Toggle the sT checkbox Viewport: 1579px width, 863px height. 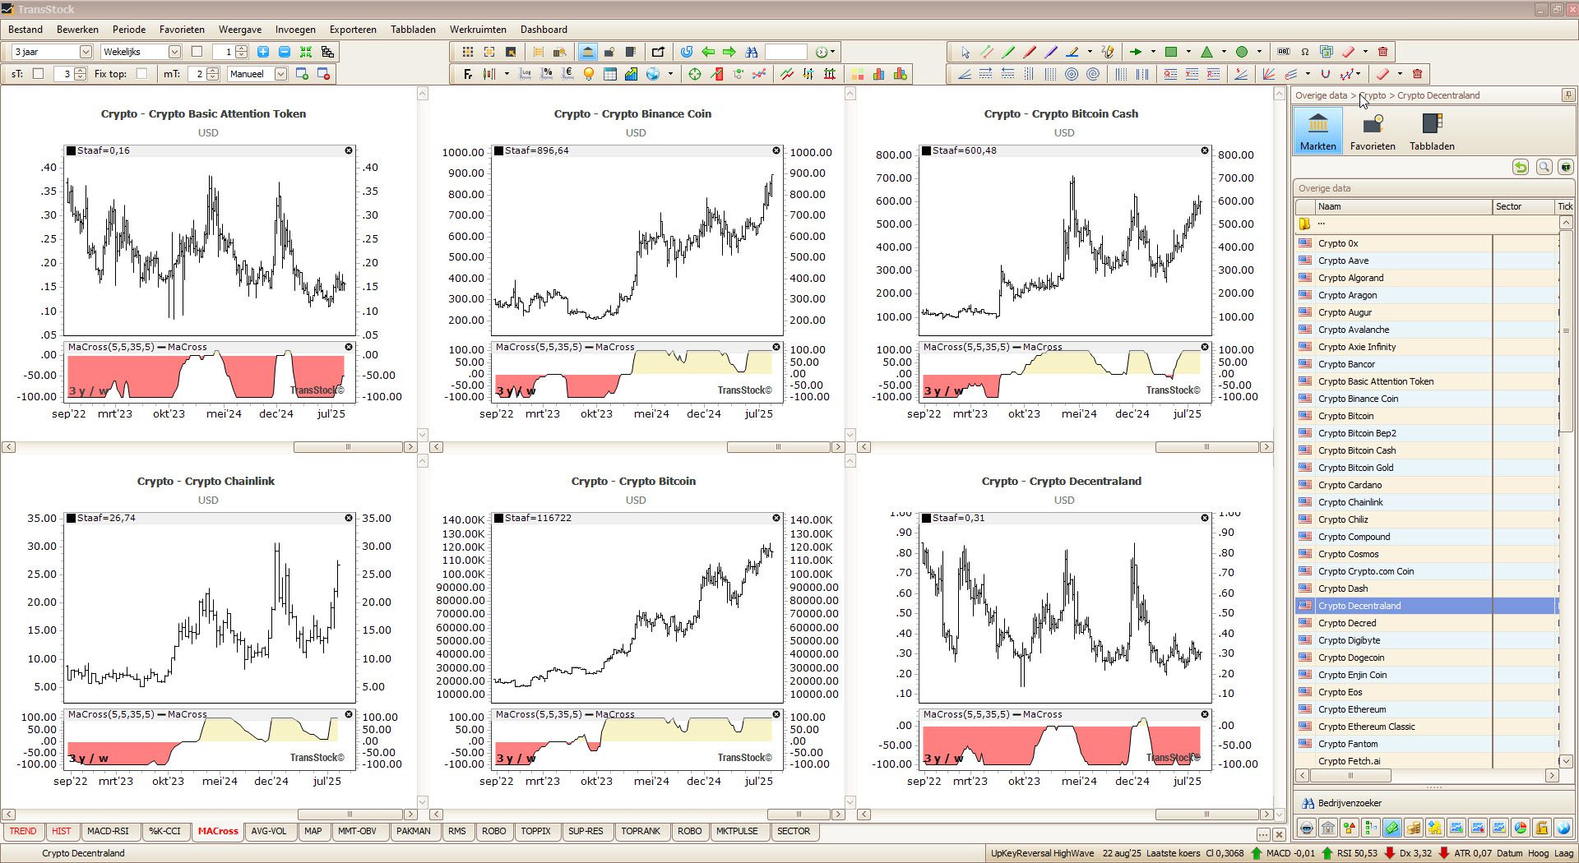(x=39, y=73)
